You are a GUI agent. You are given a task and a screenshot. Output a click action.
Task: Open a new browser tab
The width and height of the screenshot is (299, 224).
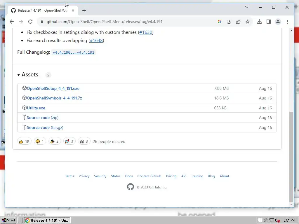(84, 10)
